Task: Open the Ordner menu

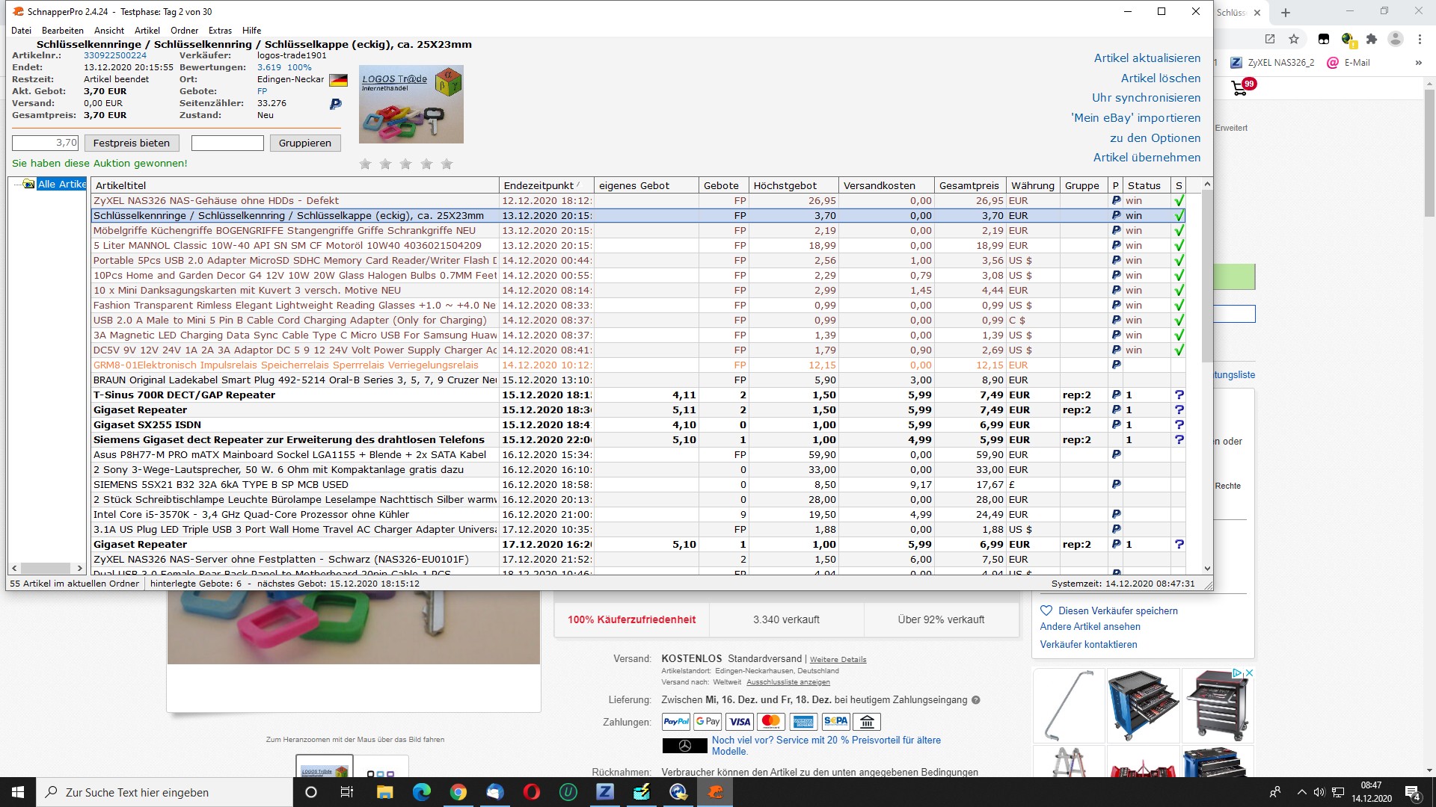Action: pyautogui.click(x=184, y=31)
